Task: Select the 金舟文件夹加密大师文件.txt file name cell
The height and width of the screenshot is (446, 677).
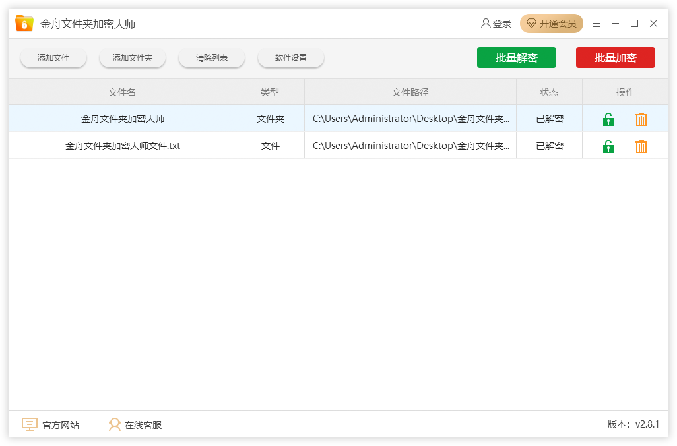Action: point(122,146)
